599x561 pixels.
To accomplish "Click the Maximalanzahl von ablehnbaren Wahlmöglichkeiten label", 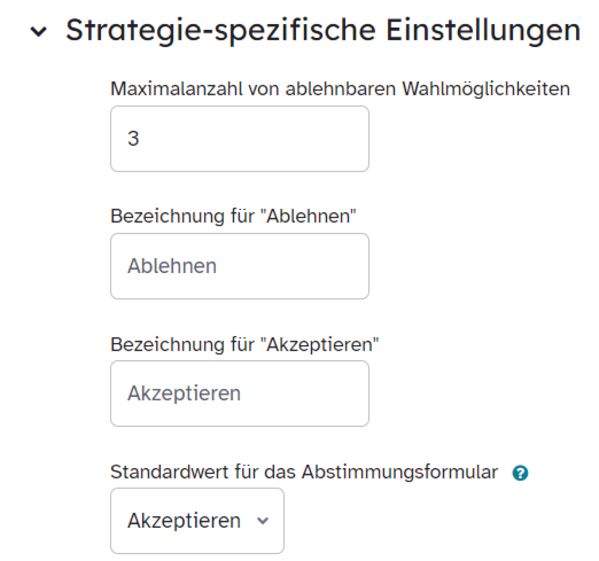I will pyautogui.click(x=340, y=89).
